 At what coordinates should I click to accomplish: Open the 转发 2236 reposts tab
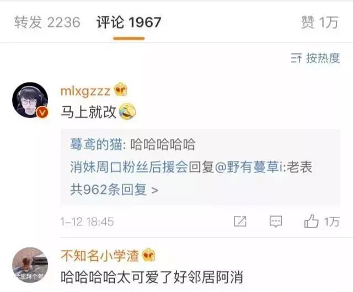point(47,22)
